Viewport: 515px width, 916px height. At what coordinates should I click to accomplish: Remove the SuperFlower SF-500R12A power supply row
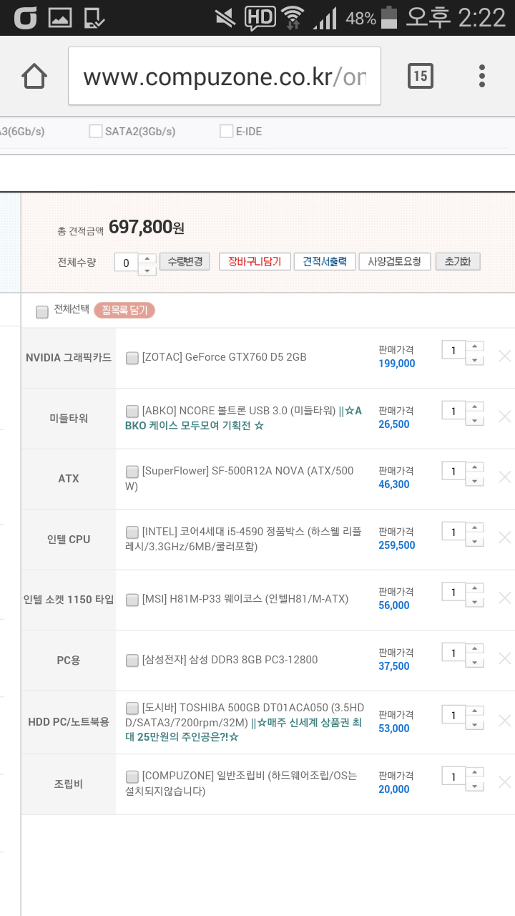[x=504, y=477]
